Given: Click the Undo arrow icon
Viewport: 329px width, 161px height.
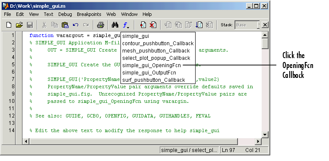Looking at the screenshot, I should [x=76, y=25].
